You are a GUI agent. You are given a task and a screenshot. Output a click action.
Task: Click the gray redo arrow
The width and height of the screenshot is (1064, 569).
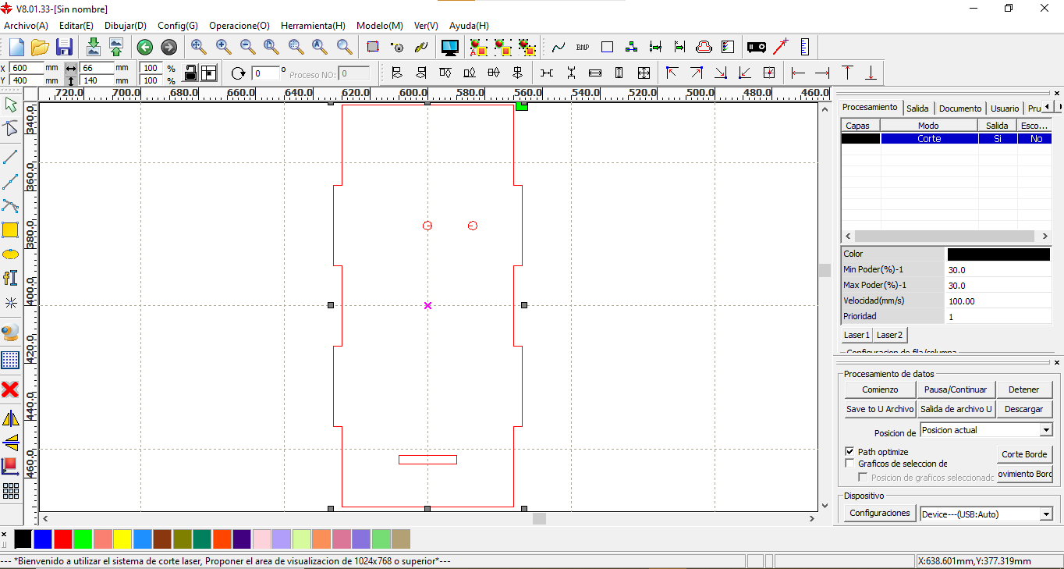click(168, 48)
